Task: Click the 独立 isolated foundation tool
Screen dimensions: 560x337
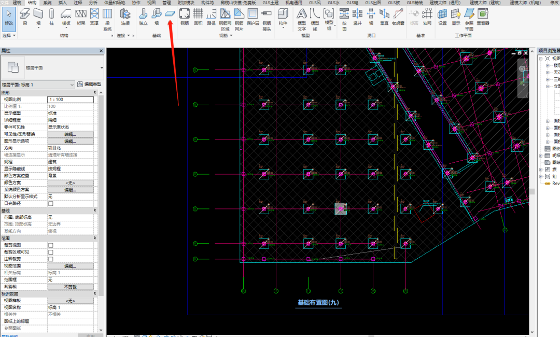Action: 143,17
